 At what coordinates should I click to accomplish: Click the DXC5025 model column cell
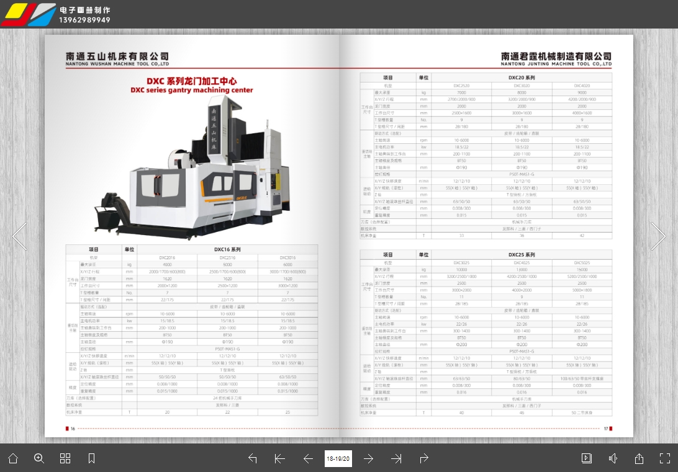tap(582, 262)
